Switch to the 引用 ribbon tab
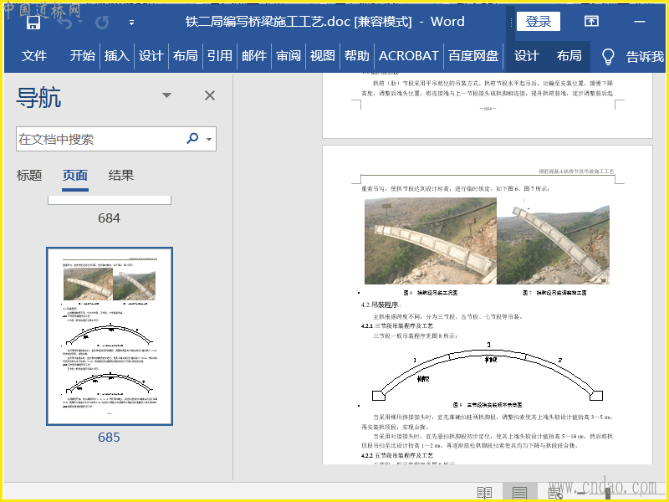Image resolution: width=669 pixels, height=502 pixels. 220,56
